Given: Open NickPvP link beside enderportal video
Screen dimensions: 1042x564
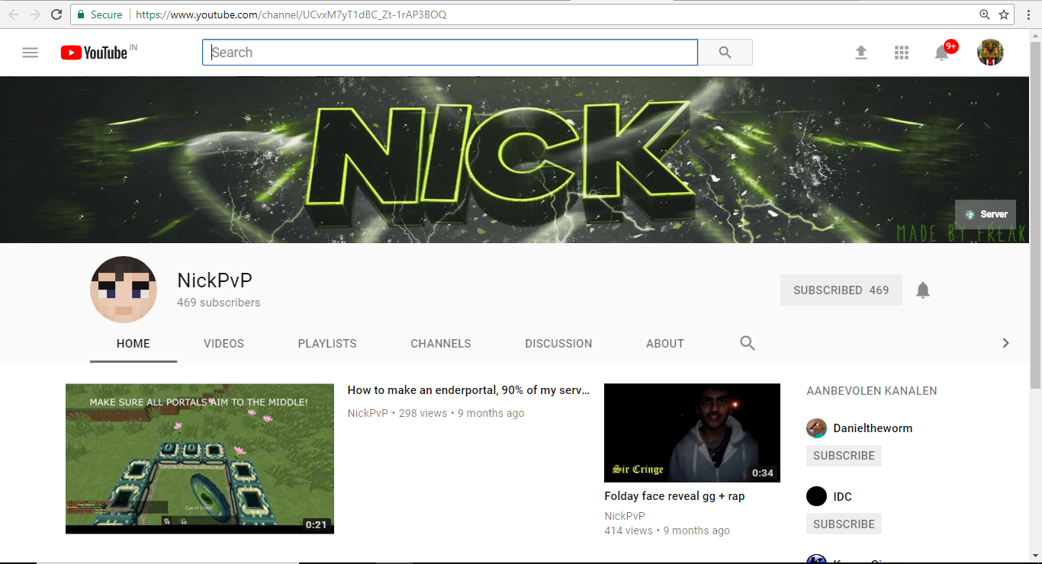Looking at the screenshot, I should (x=368, y=413).
